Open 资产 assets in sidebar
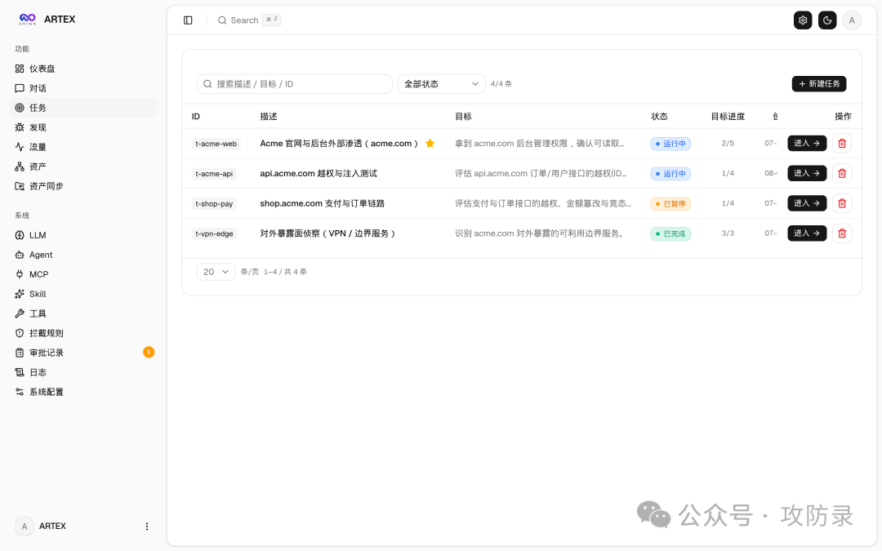Viewport: 882px width, 551px height. click(82, 167)
